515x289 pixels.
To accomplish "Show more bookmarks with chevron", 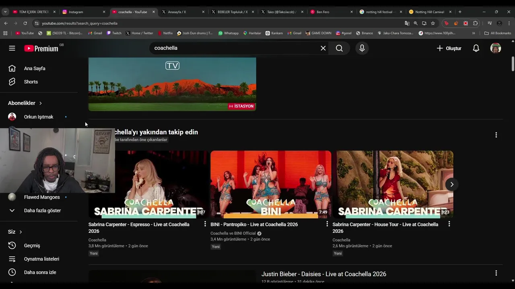I will 474,33.
